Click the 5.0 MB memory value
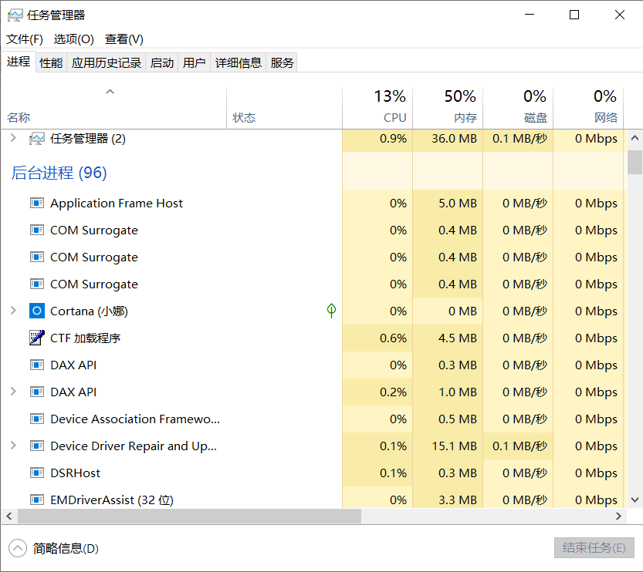Image resolution: width=643 pixels, height=572 pixels. click(458, 203)
